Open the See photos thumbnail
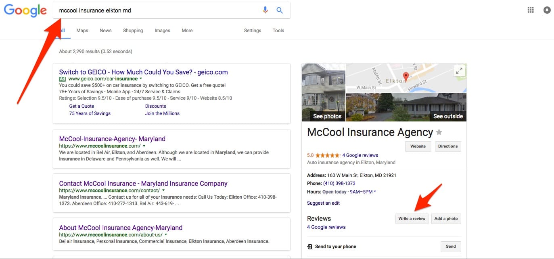Image resolution: width=554 pixels, height=259 pixels. click(324, 92)
